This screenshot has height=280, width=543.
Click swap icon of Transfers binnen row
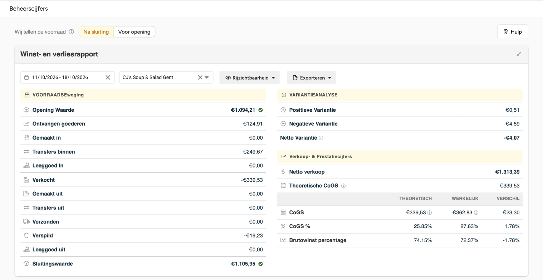[26, 152]
